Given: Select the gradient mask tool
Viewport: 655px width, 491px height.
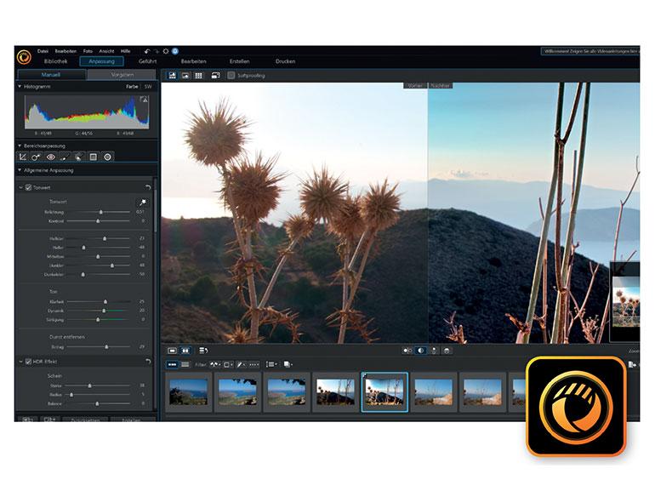Looking at the screenshot, I should (x=94, y=157).
